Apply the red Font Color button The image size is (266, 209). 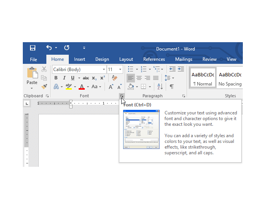82,87
